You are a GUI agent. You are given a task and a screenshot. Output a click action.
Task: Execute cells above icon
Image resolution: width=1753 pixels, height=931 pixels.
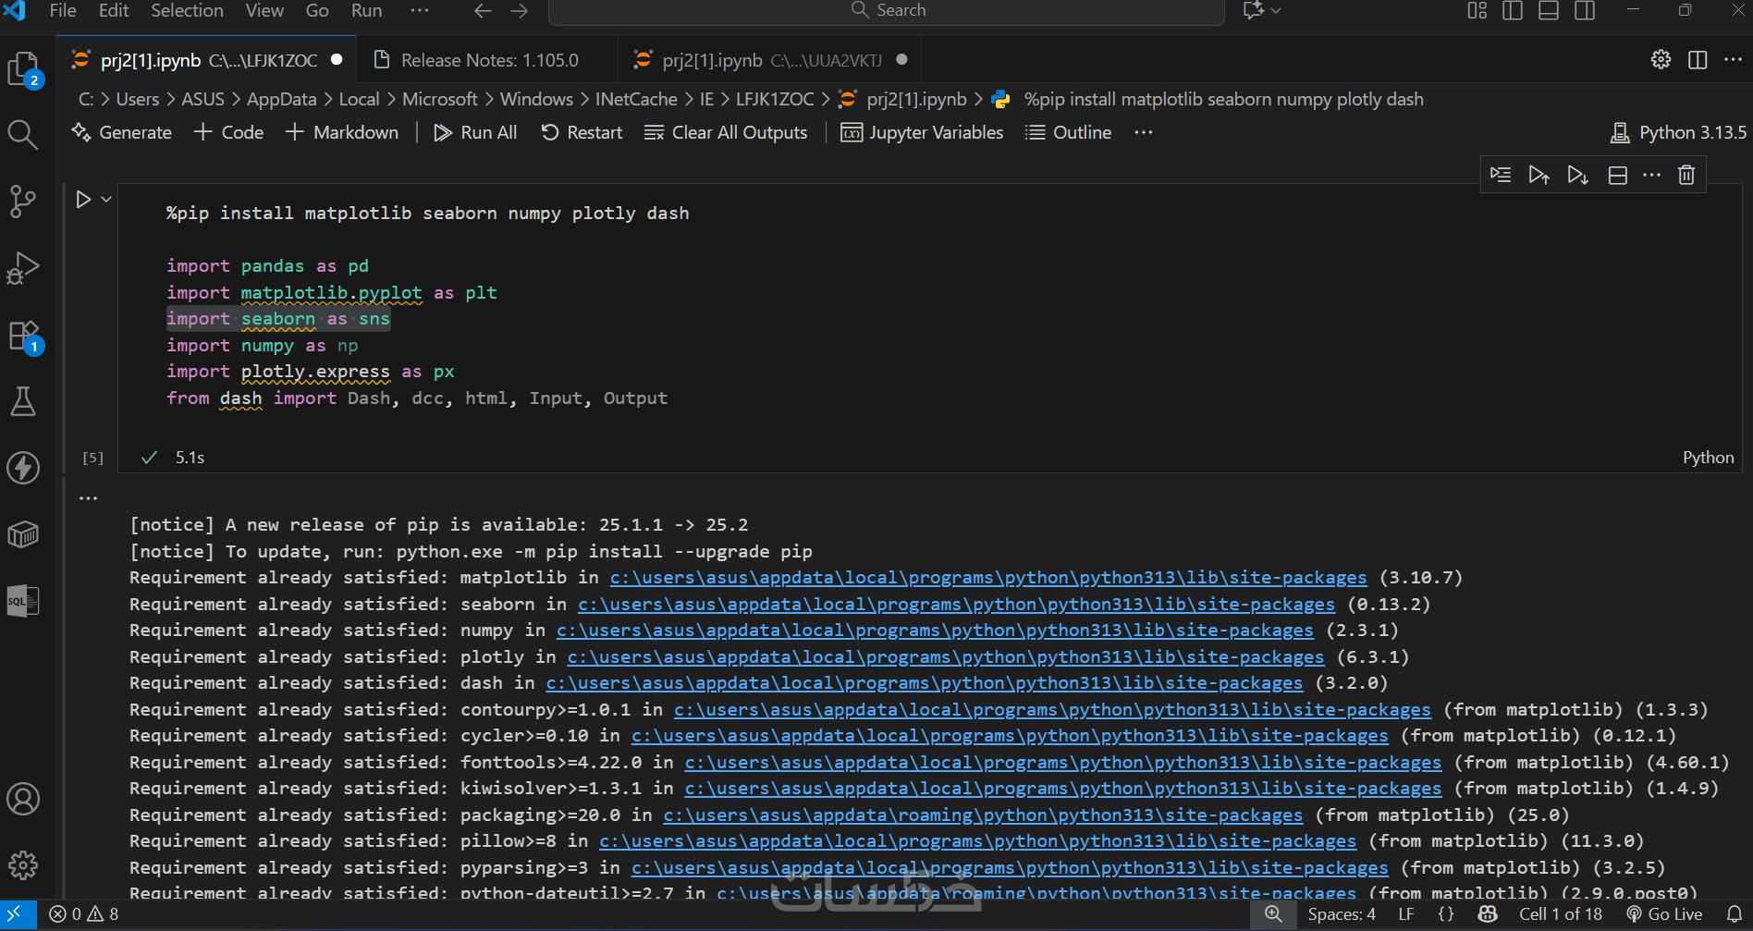point(1539,175)
